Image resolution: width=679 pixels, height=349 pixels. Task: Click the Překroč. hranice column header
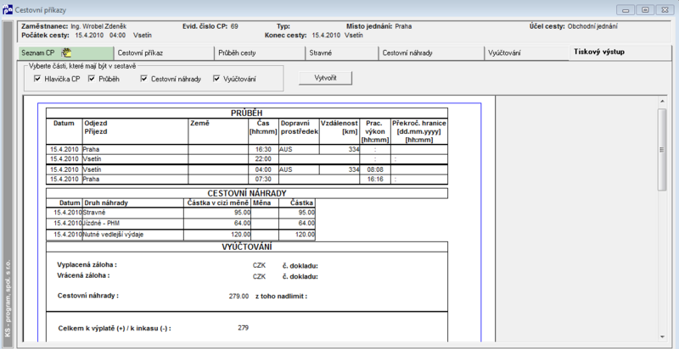[419, 131]
